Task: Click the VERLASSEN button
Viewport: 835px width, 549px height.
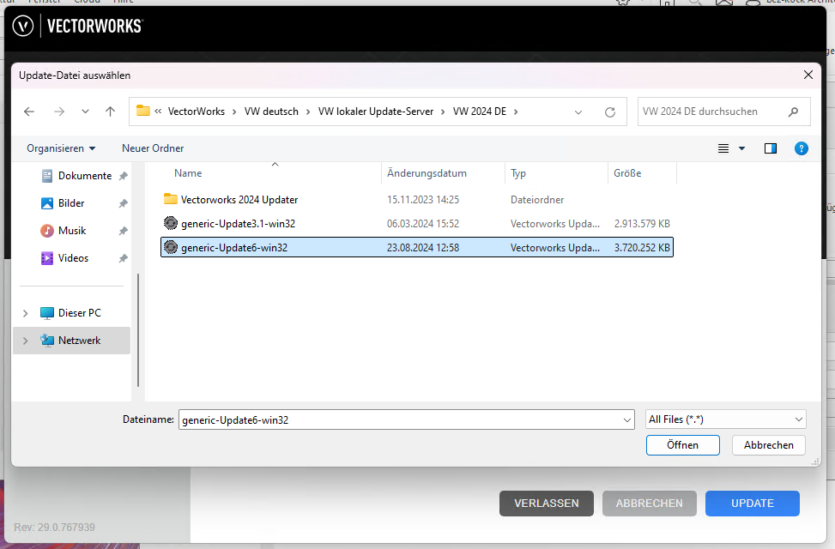Action: (x=546, y=504)
